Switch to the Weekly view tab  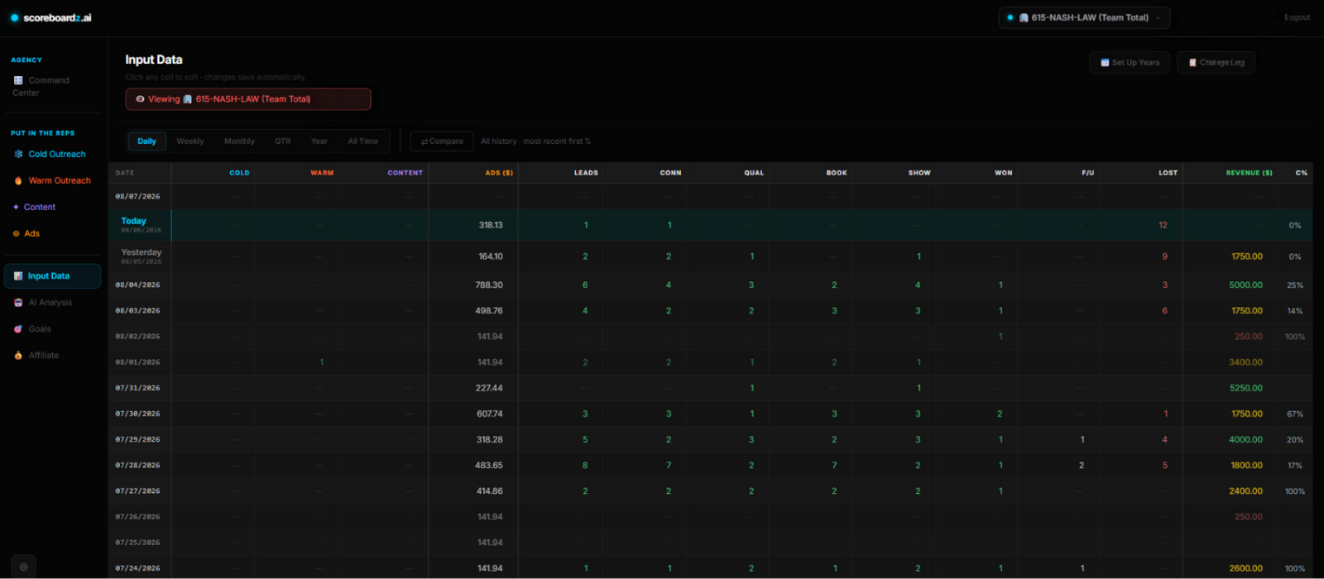tap(190, 141)
